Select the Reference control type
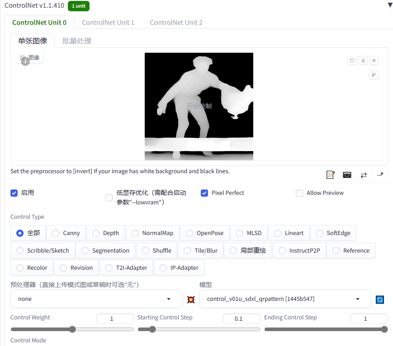Viewport: 393px width, 346px height. 351,250
